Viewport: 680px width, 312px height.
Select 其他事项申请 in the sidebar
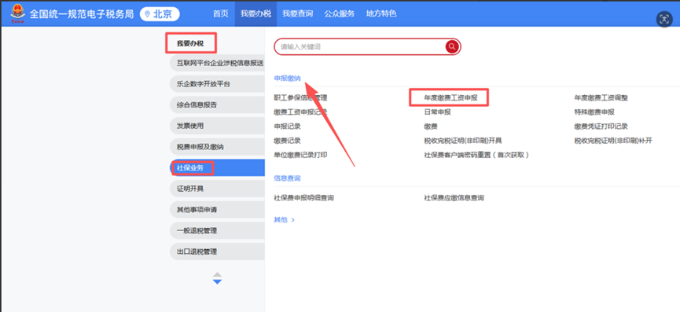coord(217,210)
